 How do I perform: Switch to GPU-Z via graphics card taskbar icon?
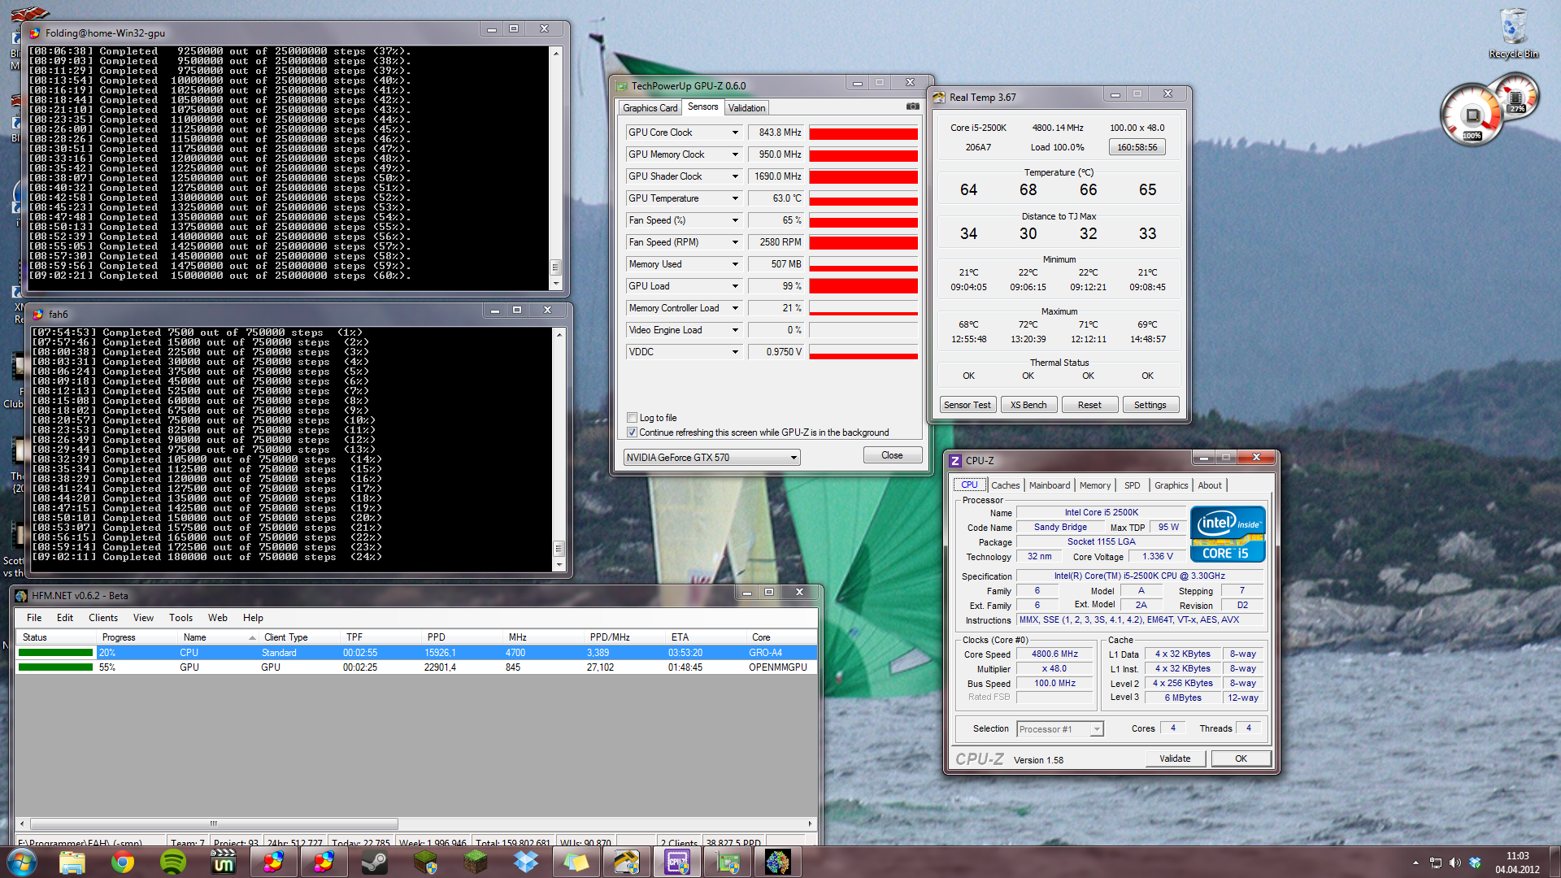click(x=728, y=862)
